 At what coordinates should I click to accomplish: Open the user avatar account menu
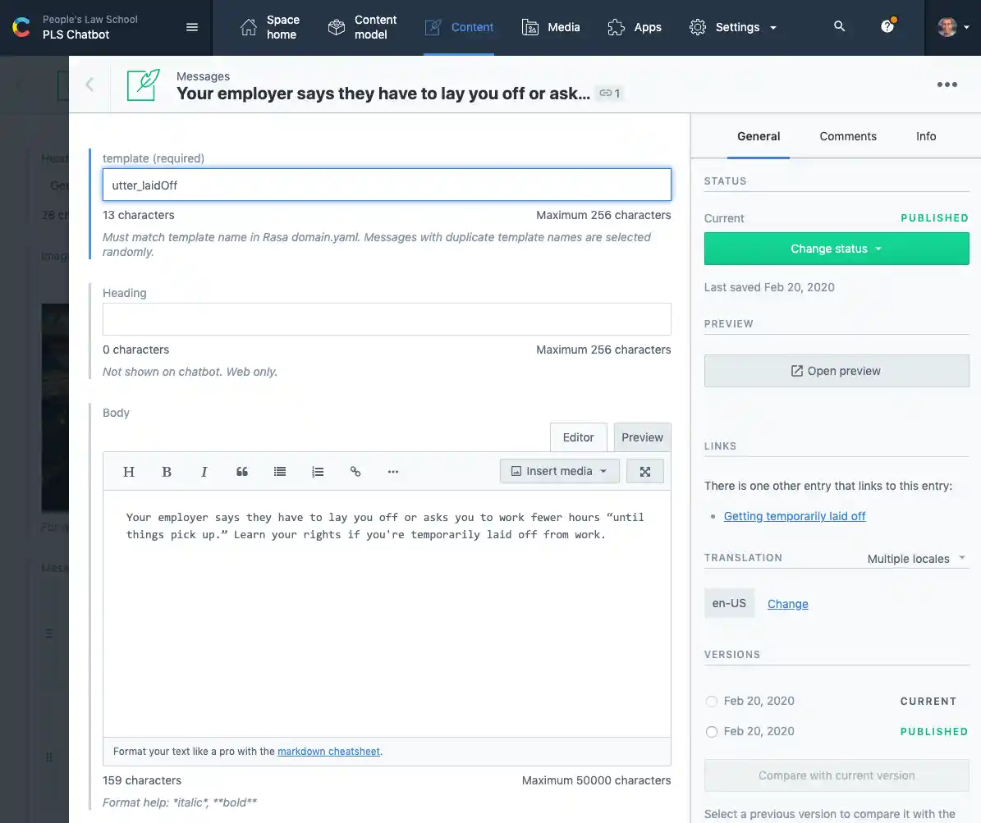click(x=953, y=27)
